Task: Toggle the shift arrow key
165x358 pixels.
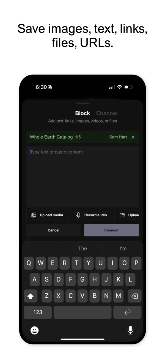Action: [31, 296]
